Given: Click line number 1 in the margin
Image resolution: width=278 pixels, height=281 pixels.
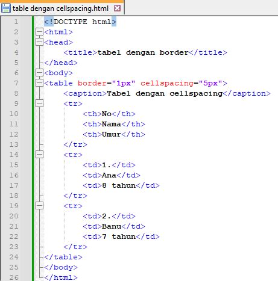Looking at the screenshot, I should pyautogui.click(x=16, y=22).
